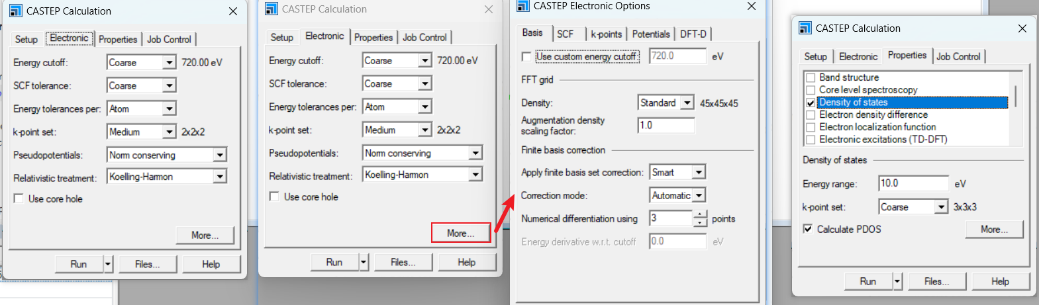Open SCF tolerance dropdown in gray-titled CASTEP window

(425, 84)
